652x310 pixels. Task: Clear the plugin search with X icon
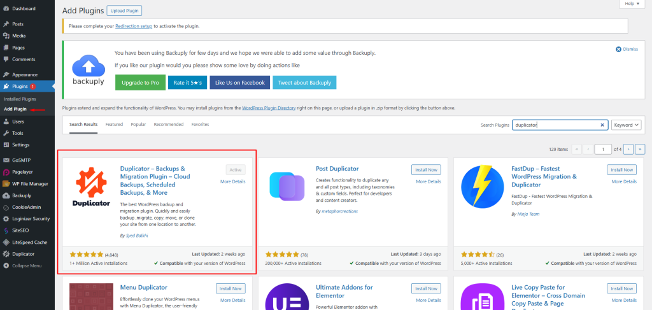[602, 125]
